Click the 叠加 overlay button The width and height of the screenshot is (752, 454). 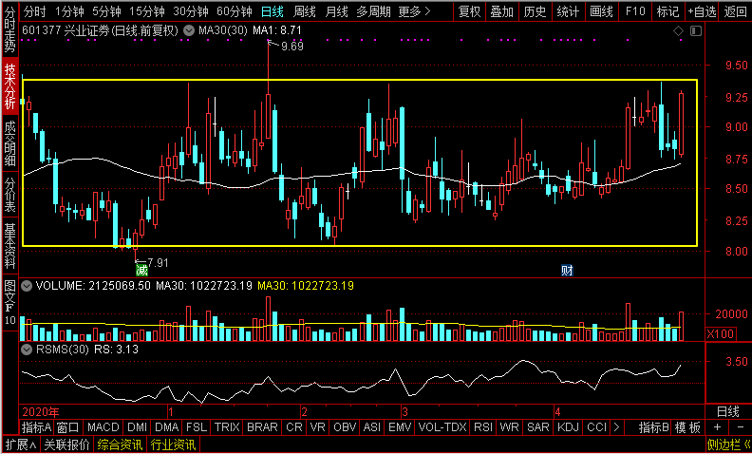(502, 11)
